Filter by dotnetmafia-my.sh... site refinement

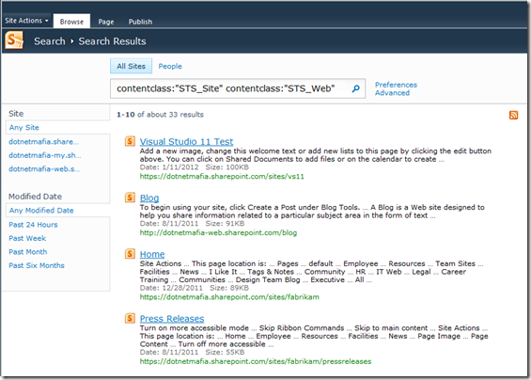click(x=45, y=155)
